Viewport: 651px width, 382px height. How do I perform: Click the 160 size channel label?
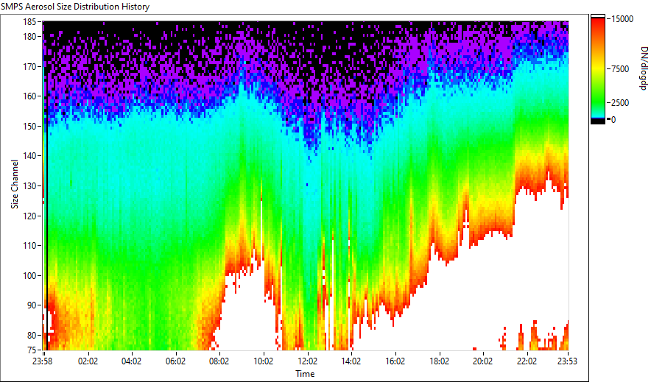click(31, 96)
